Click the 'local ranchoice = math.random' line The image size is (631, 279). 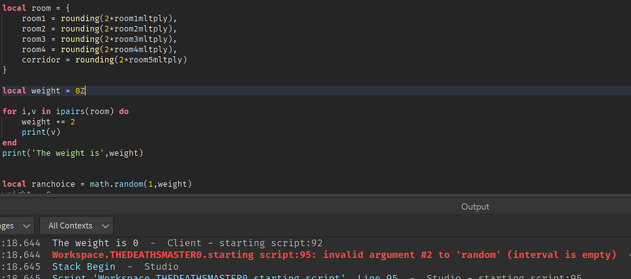pos(97,184)
